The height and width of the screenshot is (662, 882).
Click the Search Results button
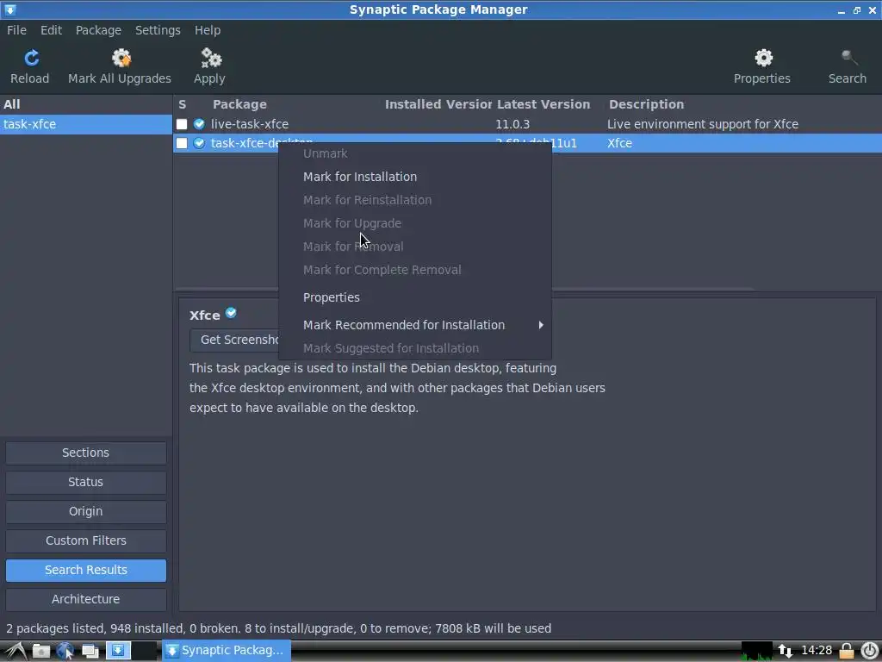point(86,570)
